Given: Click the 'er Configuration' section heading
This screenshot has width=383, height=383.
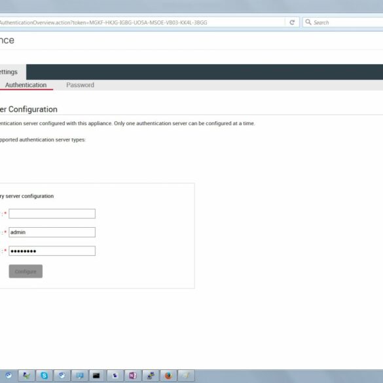Looking at the screenshot, I should click(29, 109).
